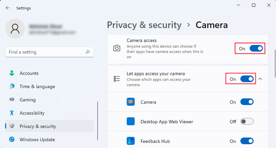Turn off the Camera app toggle
The image size is (276, 148).
[x=247, y=102]
